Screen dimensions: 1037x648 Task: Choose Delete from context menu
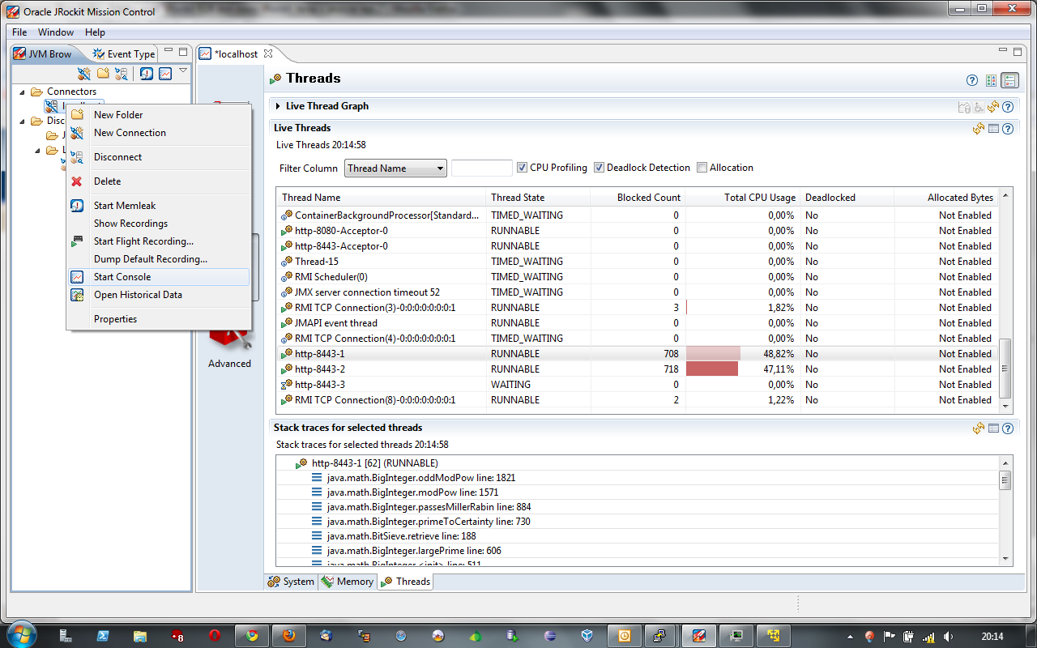(x=159, y=181)
